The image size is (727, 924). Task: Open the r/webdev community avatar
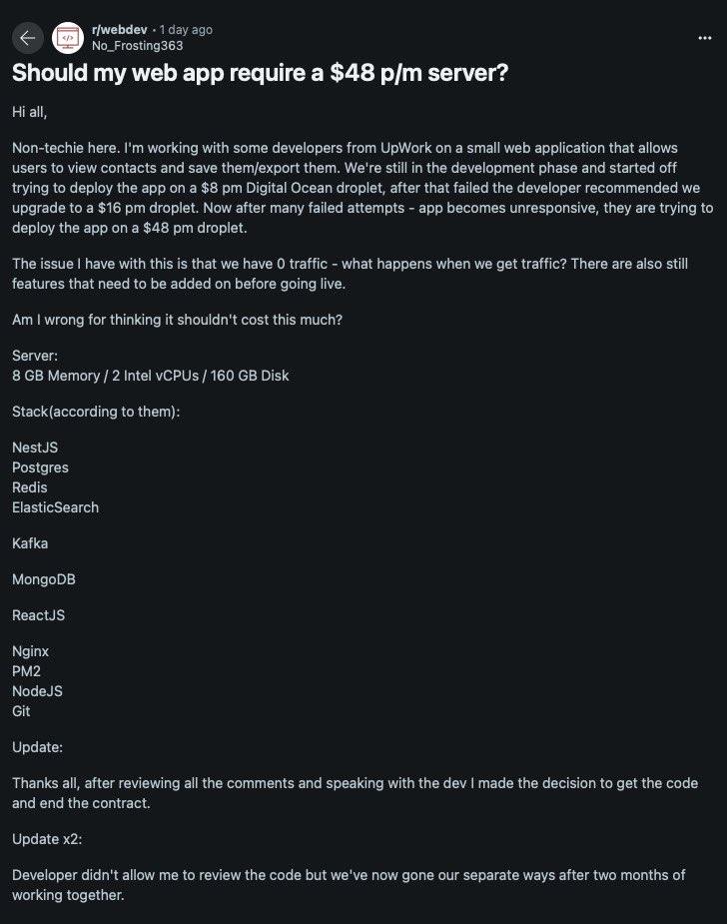click(x=68, y=38)
